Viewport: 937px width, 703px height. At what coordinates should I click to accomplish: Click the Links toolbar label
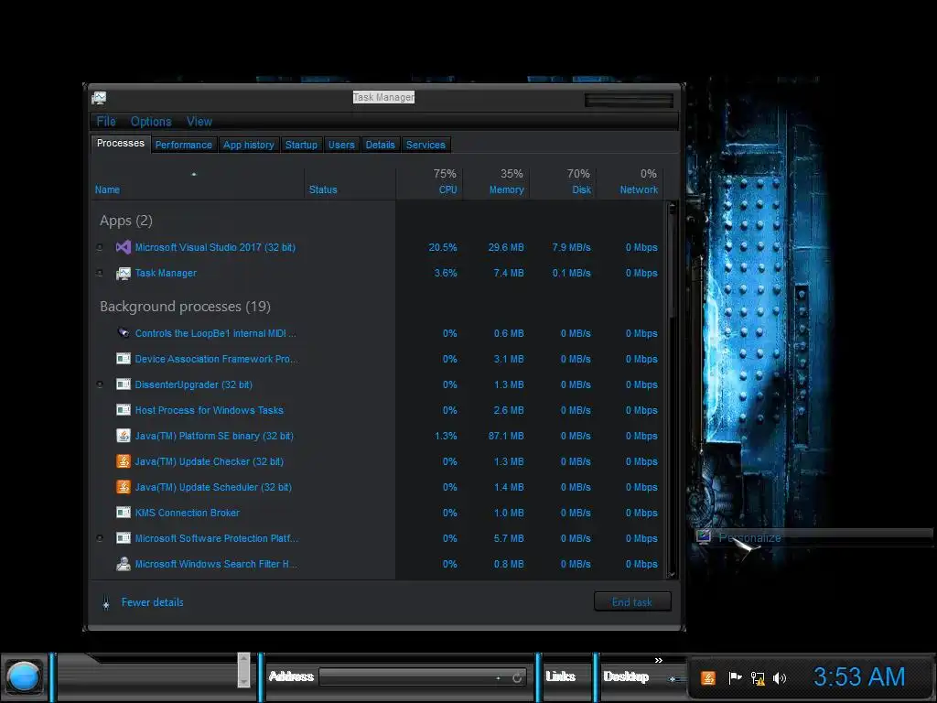(x=561, y=676)
